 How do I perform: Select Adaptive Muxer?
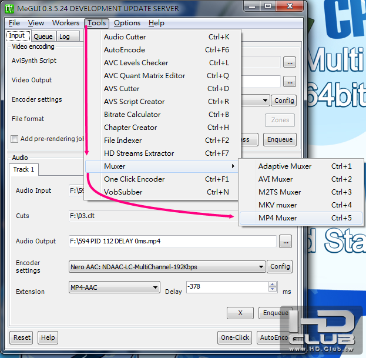tap(301, 166)
